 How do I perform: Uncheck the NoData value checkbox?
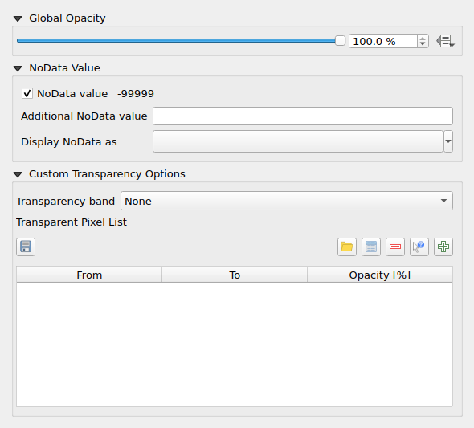(x=27, y=93)
